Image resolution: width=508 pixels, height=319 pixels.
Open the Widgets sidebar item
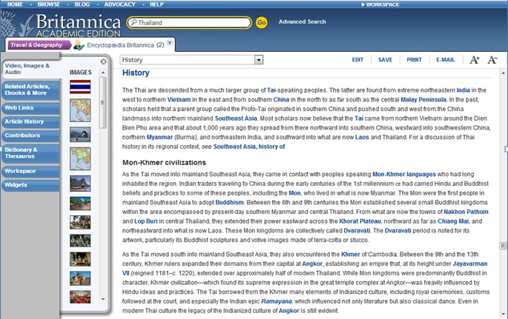30,185
